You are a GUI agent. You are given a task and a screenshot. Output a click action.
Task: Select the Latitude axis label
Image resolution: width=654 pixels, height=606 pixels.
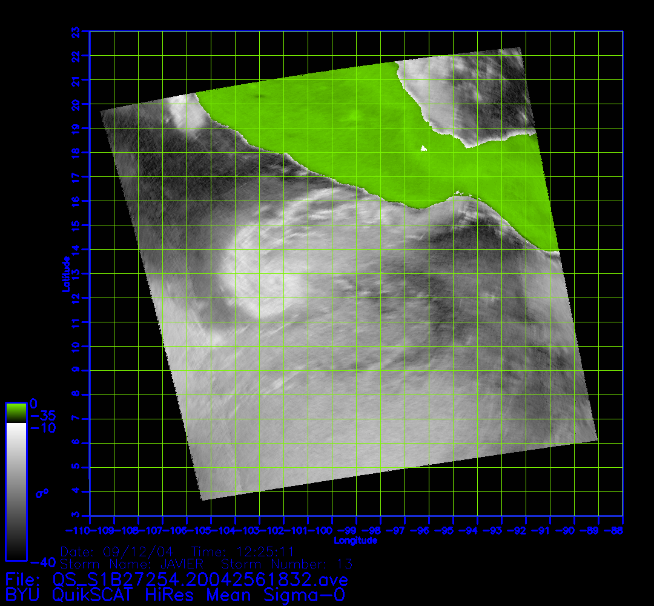65,273
